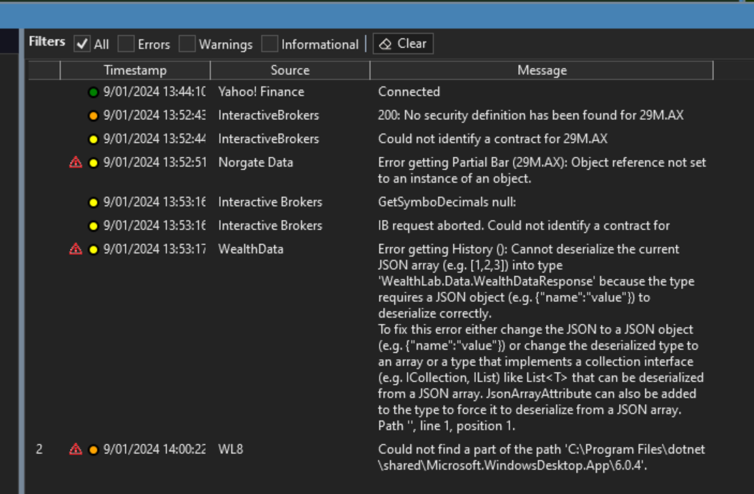754x494 pixels.
Task: Select 'IB request aborted' message
Action: click(524, 226)
